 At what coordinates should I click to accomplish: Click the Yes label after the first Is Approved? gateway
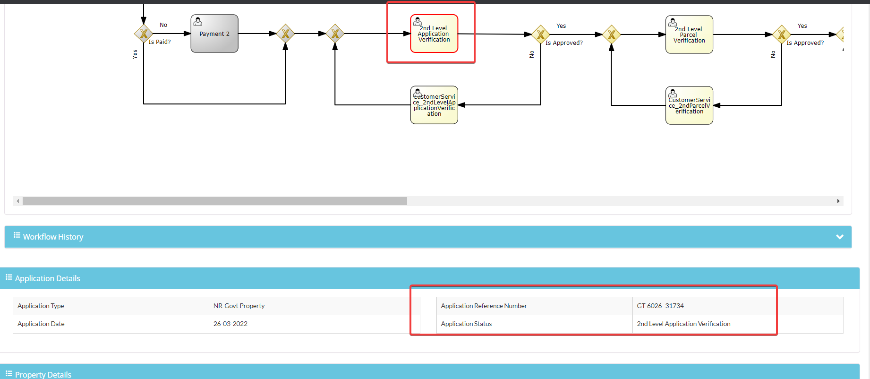click(561, 26)
